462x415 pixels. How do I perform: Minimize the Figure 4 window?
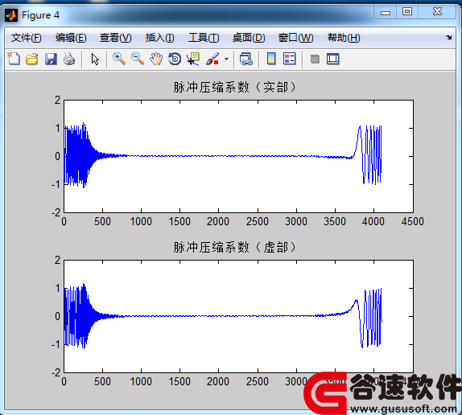(386, 12)
